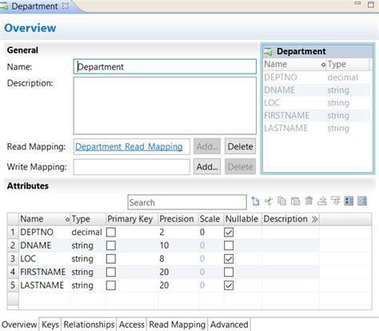The height and width of the screenshot is (331, 379).
Task: Click the Select All rows icon
Action: (x=349, y=201)
